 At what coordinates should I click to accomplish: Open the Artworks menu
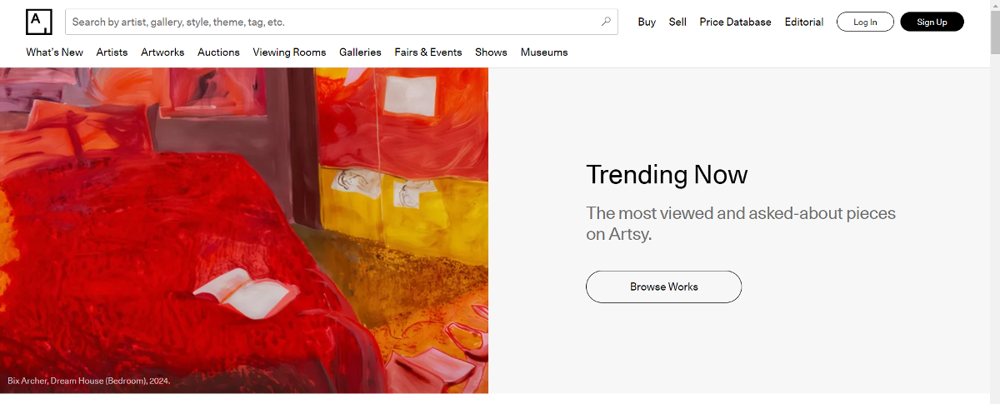pyautogui.click(x=162, y=52)
